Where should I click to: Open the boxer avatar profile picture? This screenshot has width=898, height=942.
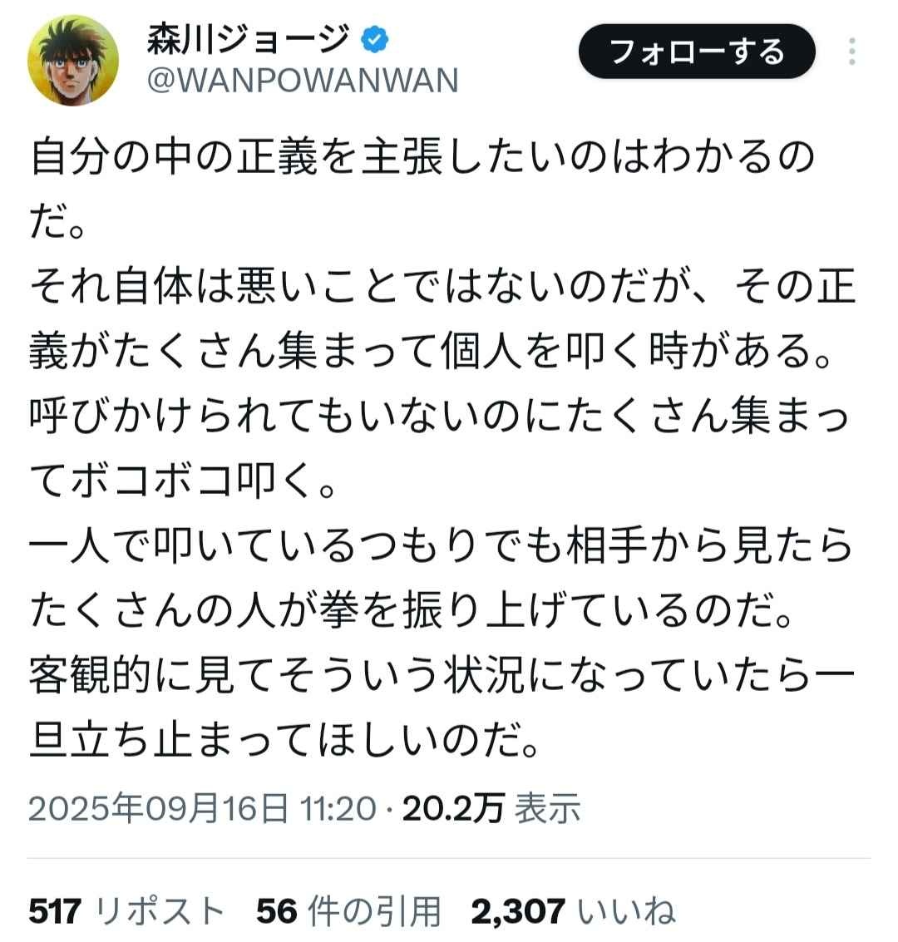click(72, 60)
